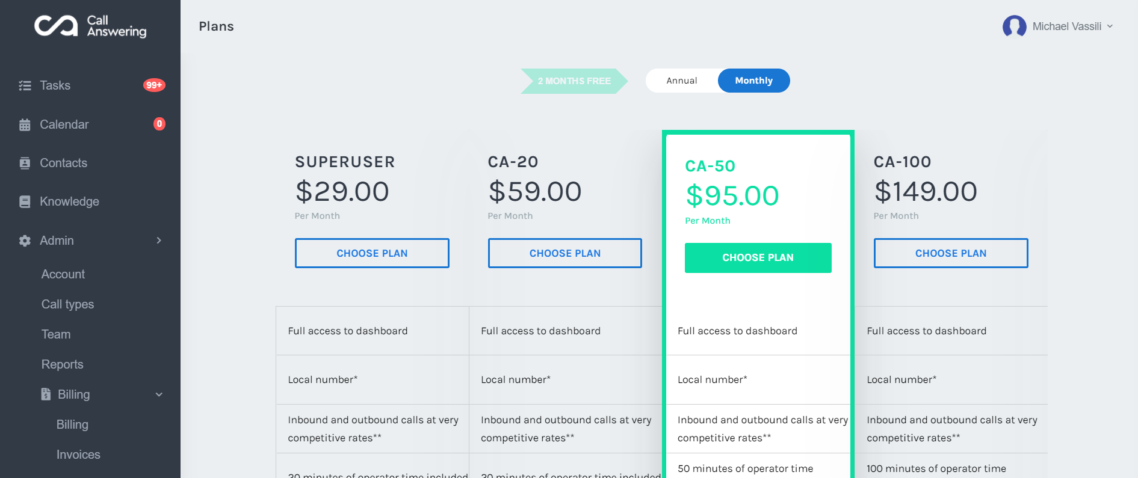Open the Invoices page
Viewport: 1138px width, 478px height.
click(x=78, y=455)
